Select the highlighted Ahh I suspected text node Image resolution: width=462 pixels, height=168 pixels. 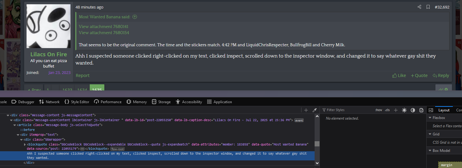[157, 156]
